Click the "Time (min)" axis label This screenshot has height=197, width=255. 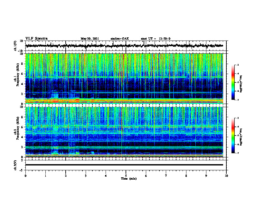(129, 179)
